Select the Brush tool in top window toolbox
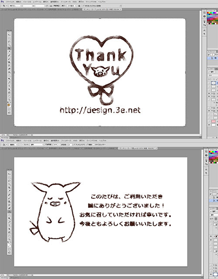 point(10,59)
